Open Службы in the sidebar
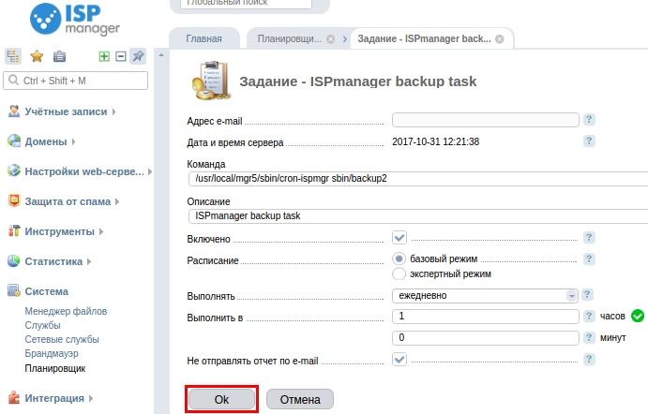The image size is (648, 414). tap(42, 325)
